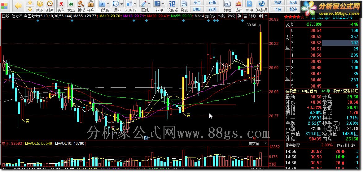Open the 新股 IPO icon
363x172 pixels.
(x=250, y=6)
